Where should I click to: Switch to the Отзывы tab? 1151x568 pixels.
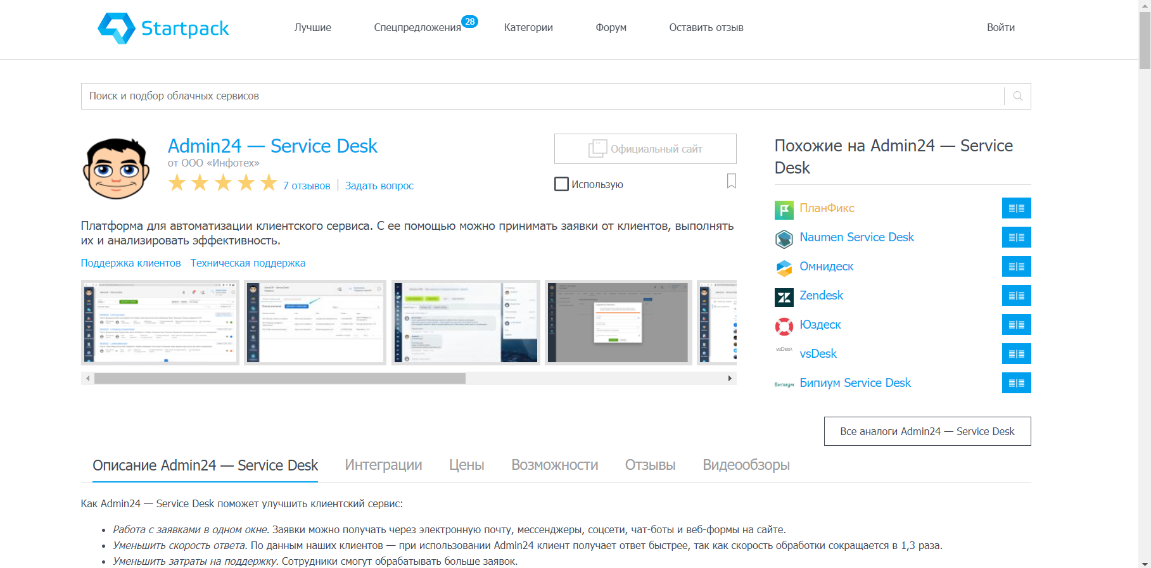click(x=651, y=465)
